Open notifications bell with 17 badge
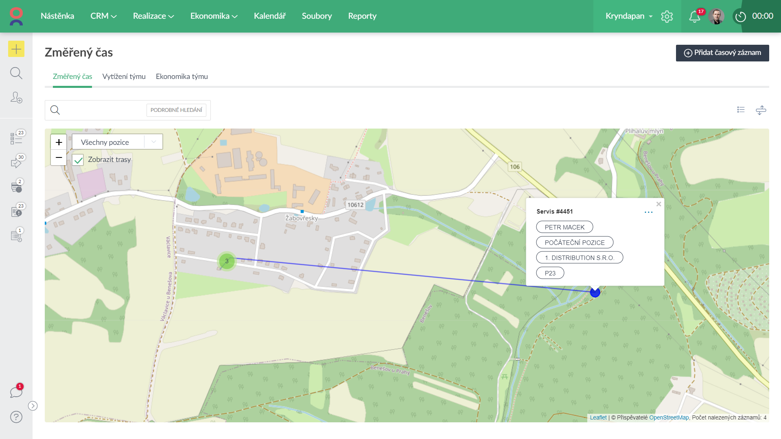Screen dimensions: 781x439 (695, 16)
